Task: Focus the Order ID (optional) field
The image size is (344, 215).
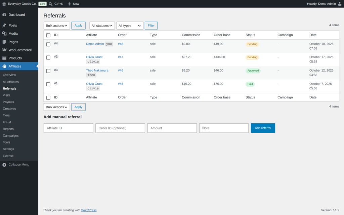Action: click(x=120, y=128)
